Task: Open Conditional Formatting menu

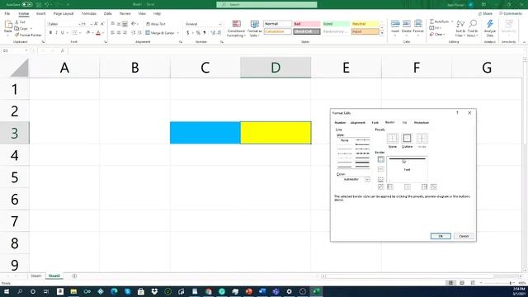Action: click(237, 29)
